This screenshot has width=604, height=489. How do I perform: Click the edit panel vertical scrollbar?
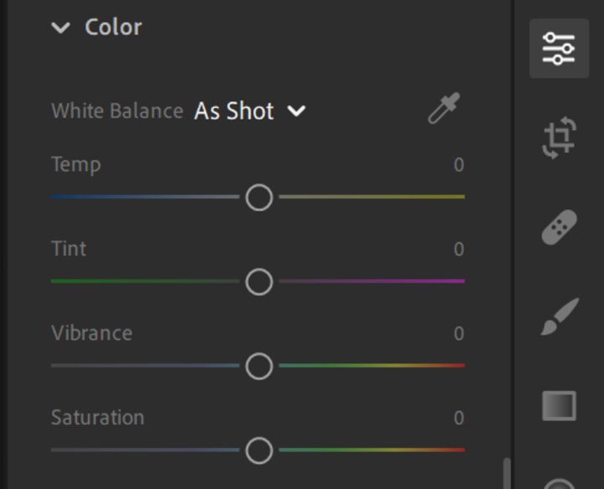pos(506,474)
